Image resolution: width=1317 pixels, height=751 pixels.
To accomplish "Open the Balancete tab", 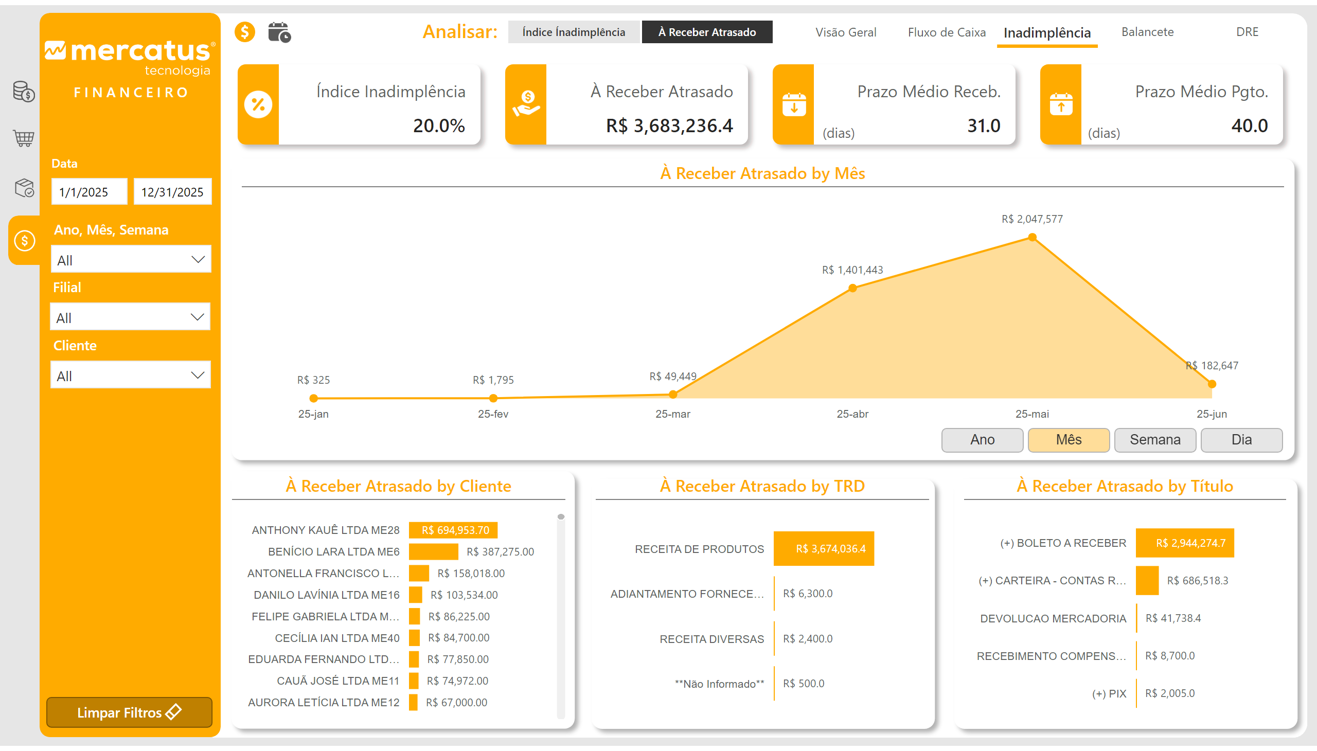I will [x=1147, y=32].
